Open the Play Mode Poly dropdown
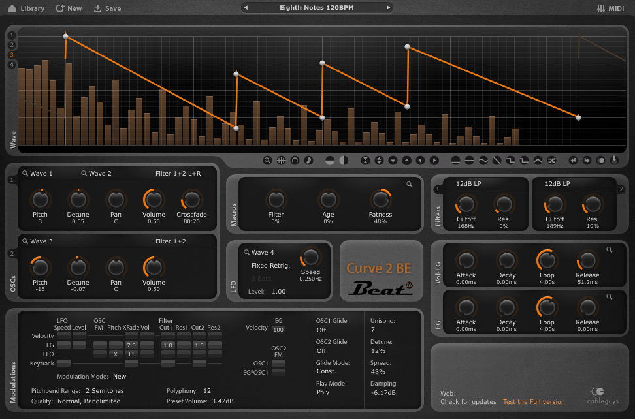This screenshot has width=635, height=419. [x=322, y=392]
